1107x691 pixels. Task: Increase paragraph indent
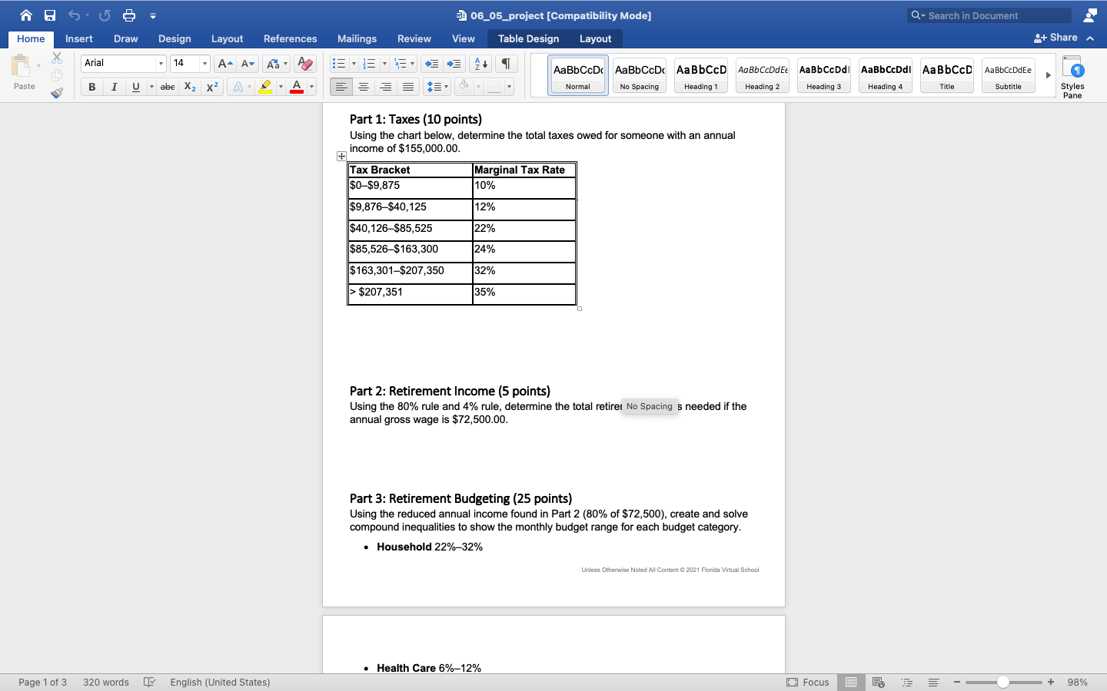pos(454,64)
